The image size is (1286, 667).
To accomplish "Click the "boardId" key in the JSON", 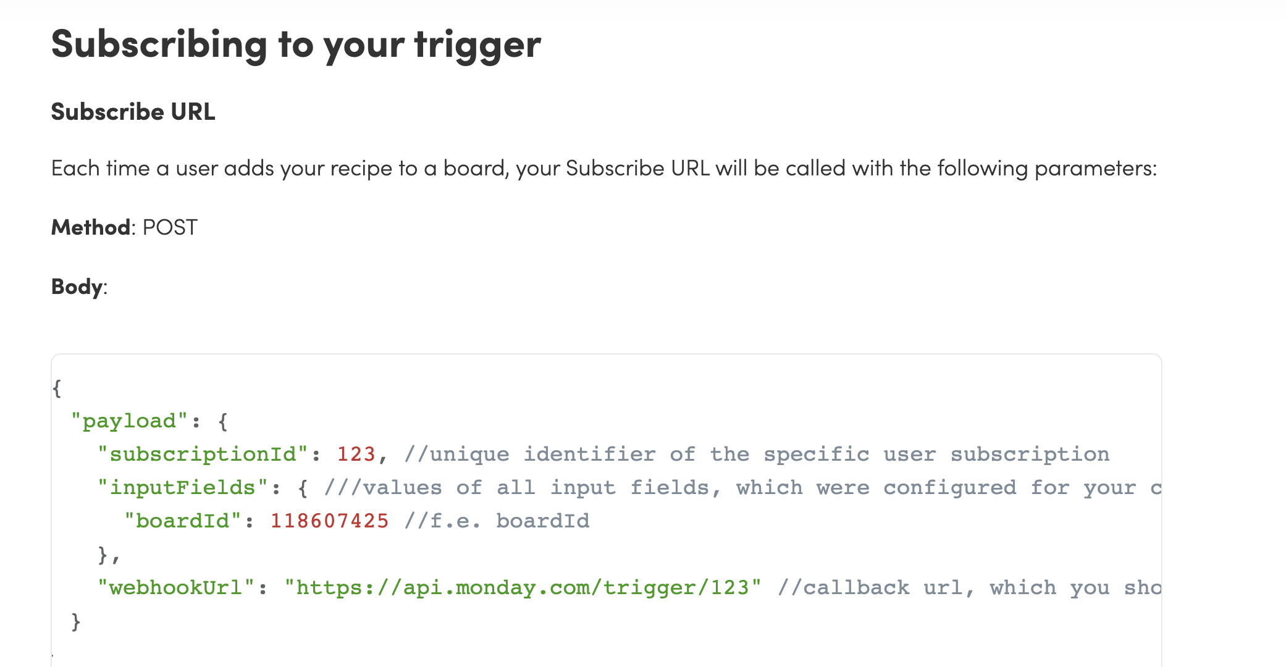I will point(182,521).
